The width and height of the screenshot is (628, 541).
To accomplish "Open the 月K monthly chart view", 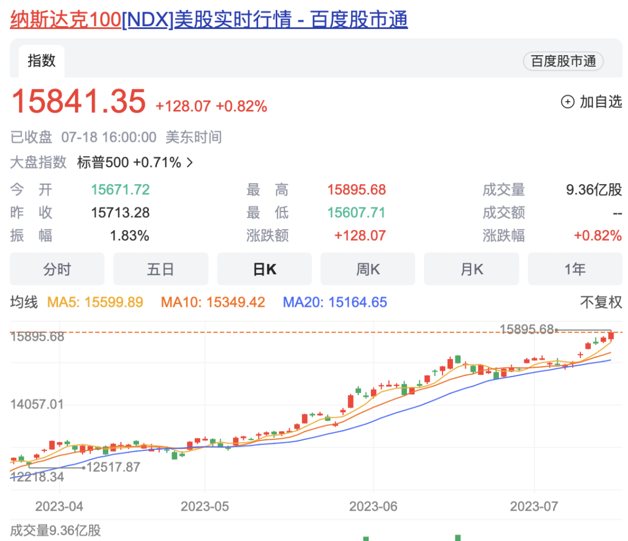I will click(x=472, y=269).
